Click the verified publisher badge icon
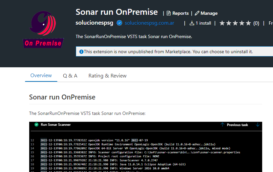 click(119, 23)
